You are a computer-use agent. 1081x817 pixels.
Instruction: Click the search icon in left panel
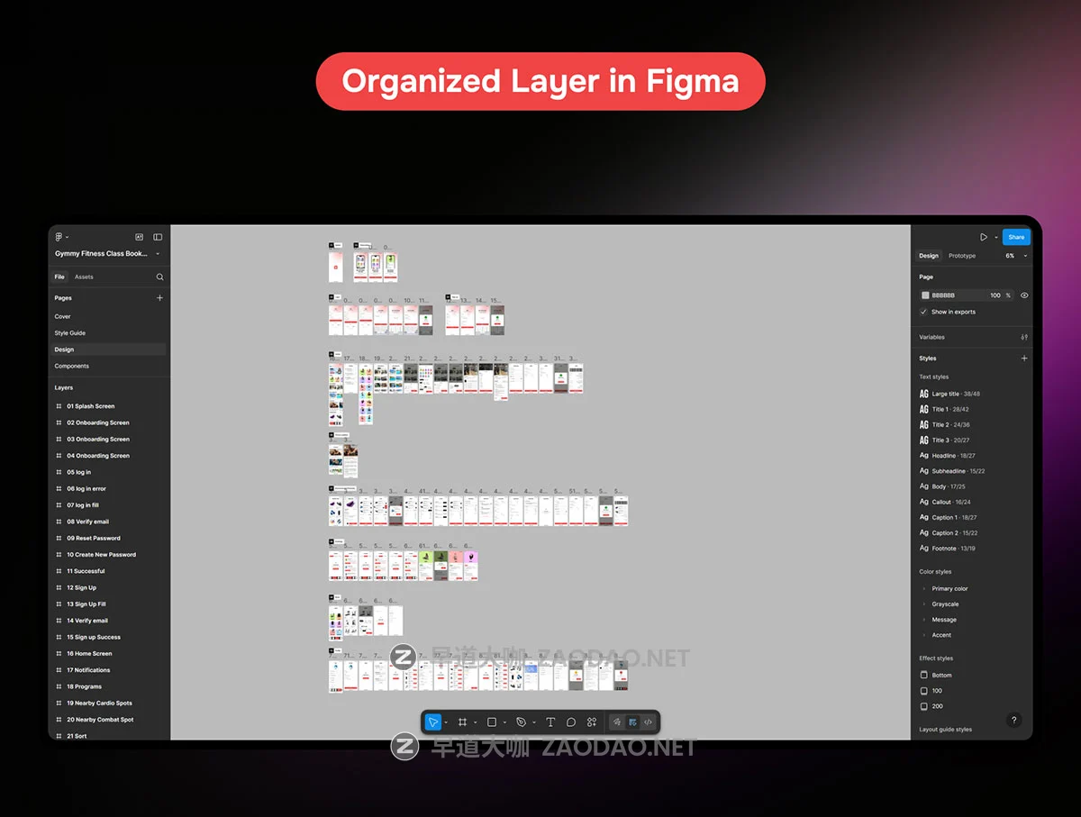tap(159, 277)
